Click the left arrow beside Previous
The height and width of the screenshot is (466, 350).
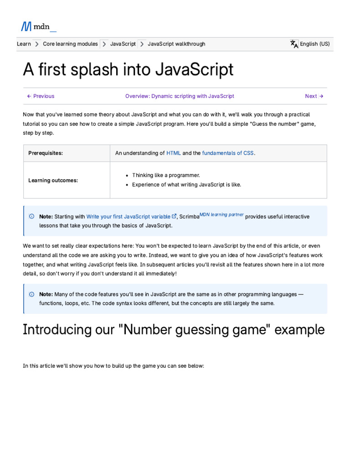point(29,96)
